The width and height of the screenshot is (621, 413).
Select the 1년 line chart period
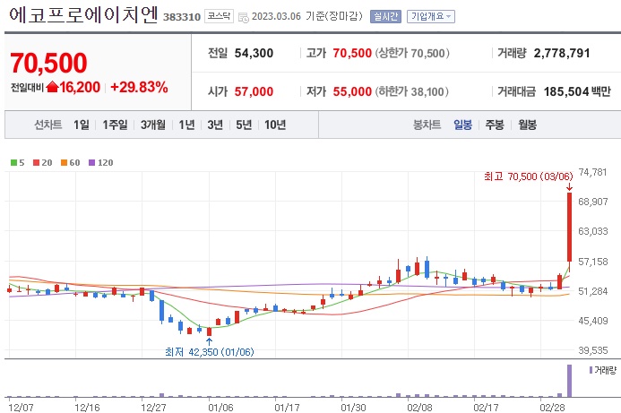[x=186, y=125]
